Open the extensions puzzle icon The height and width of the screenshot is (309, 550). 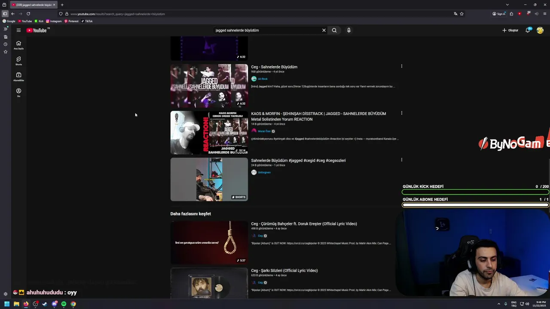511,14
